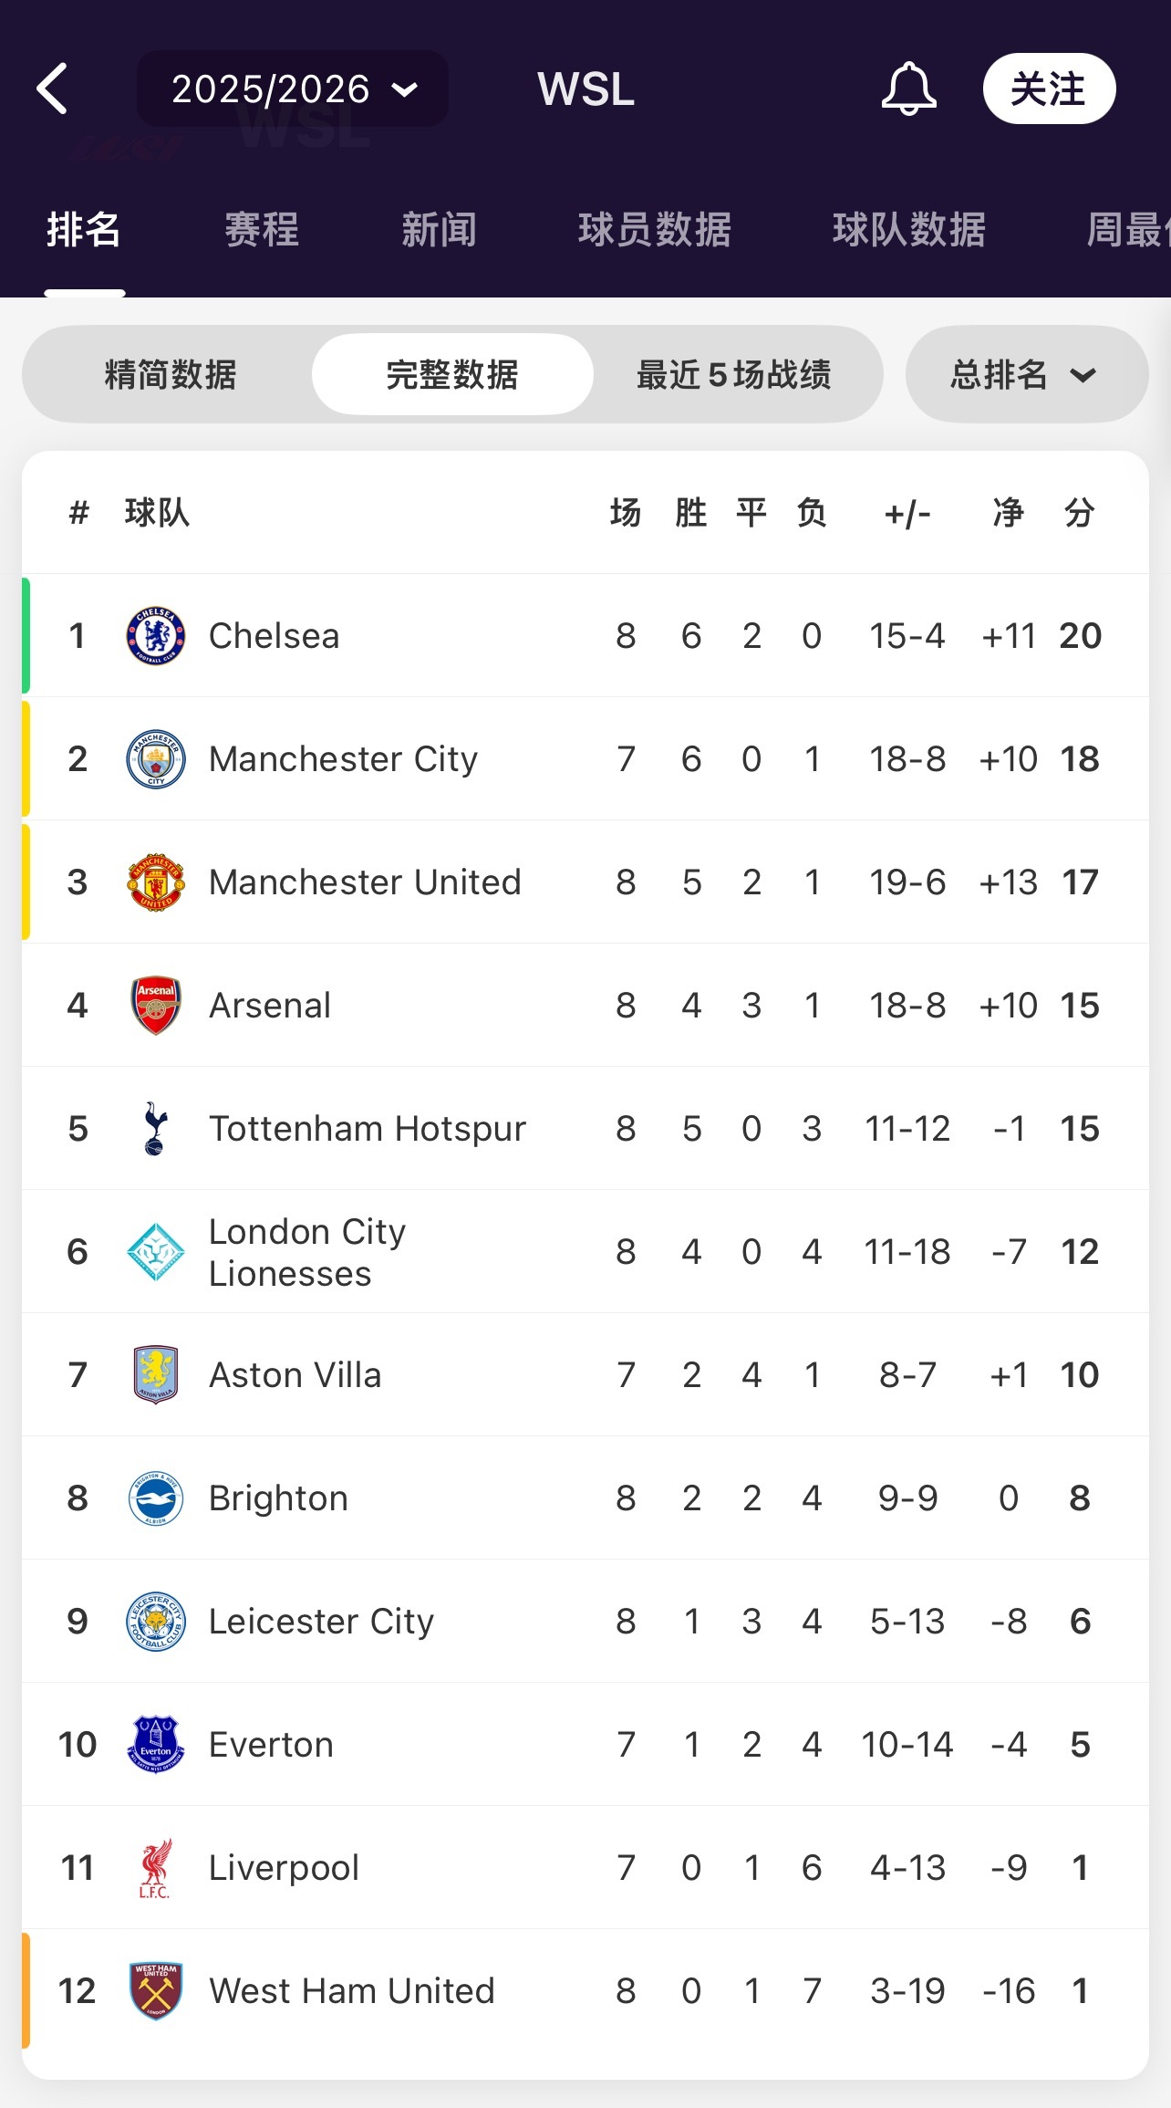Switch to the 球员数据 tab
1171x2108 pixels.
655,230
